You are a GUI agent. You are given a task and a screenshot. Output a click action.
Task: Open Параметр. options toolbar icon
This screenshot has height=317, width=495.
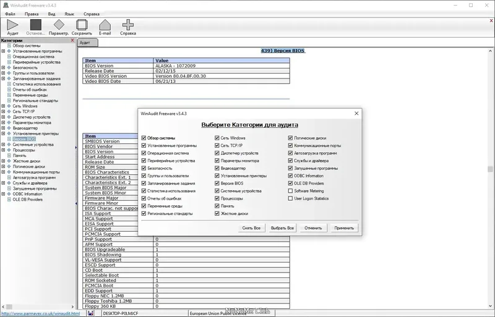(x=59, y=27)
